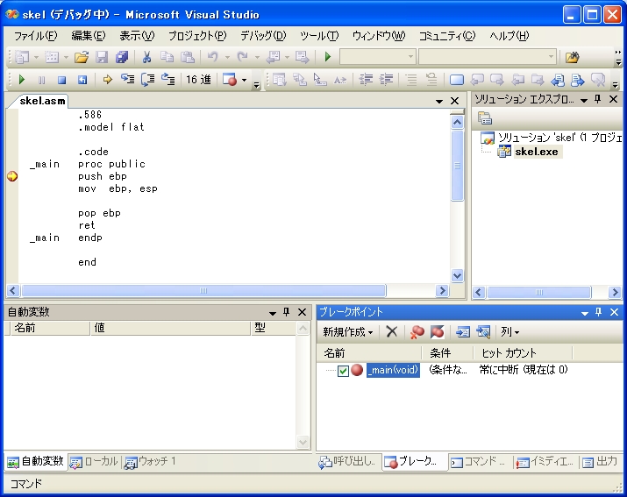This screenshot has height=497, width=627.
Task: Open solution configuration combo box
Action: coord(377,57)
